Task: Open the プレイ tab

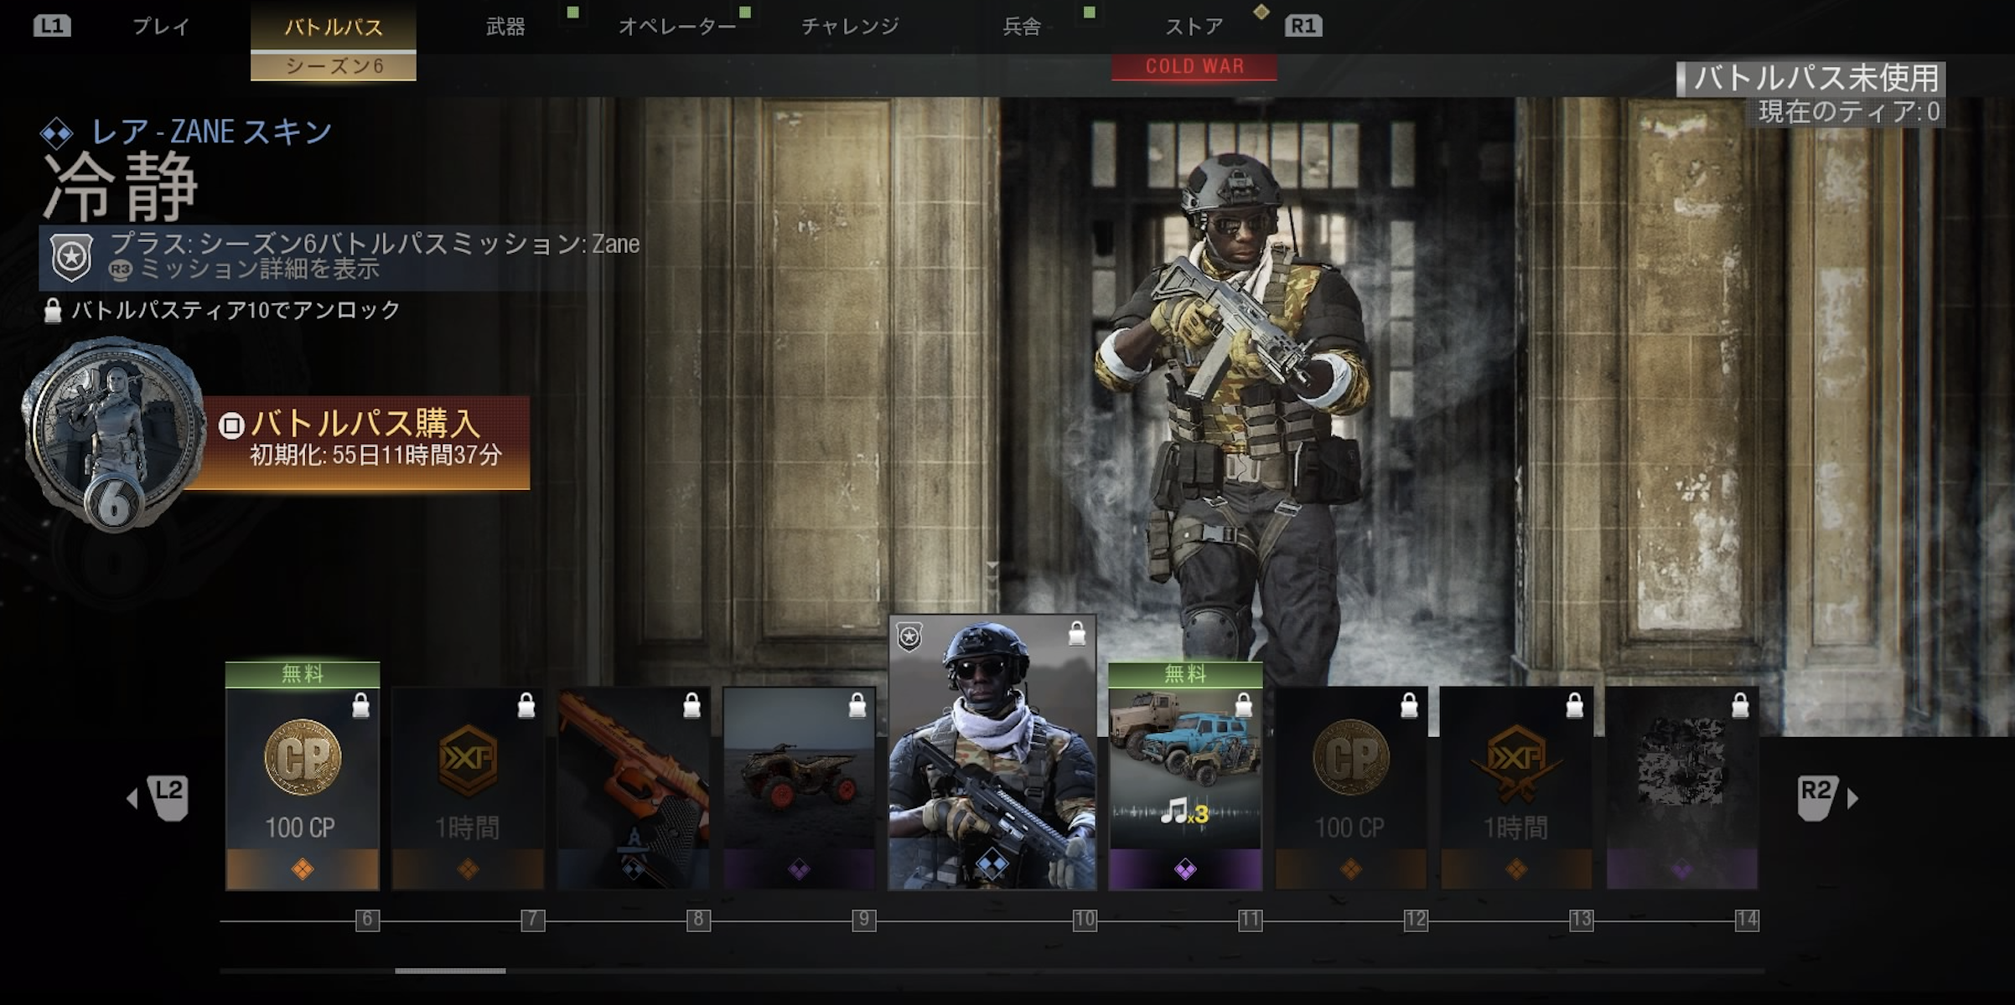Action: [161, 27]
